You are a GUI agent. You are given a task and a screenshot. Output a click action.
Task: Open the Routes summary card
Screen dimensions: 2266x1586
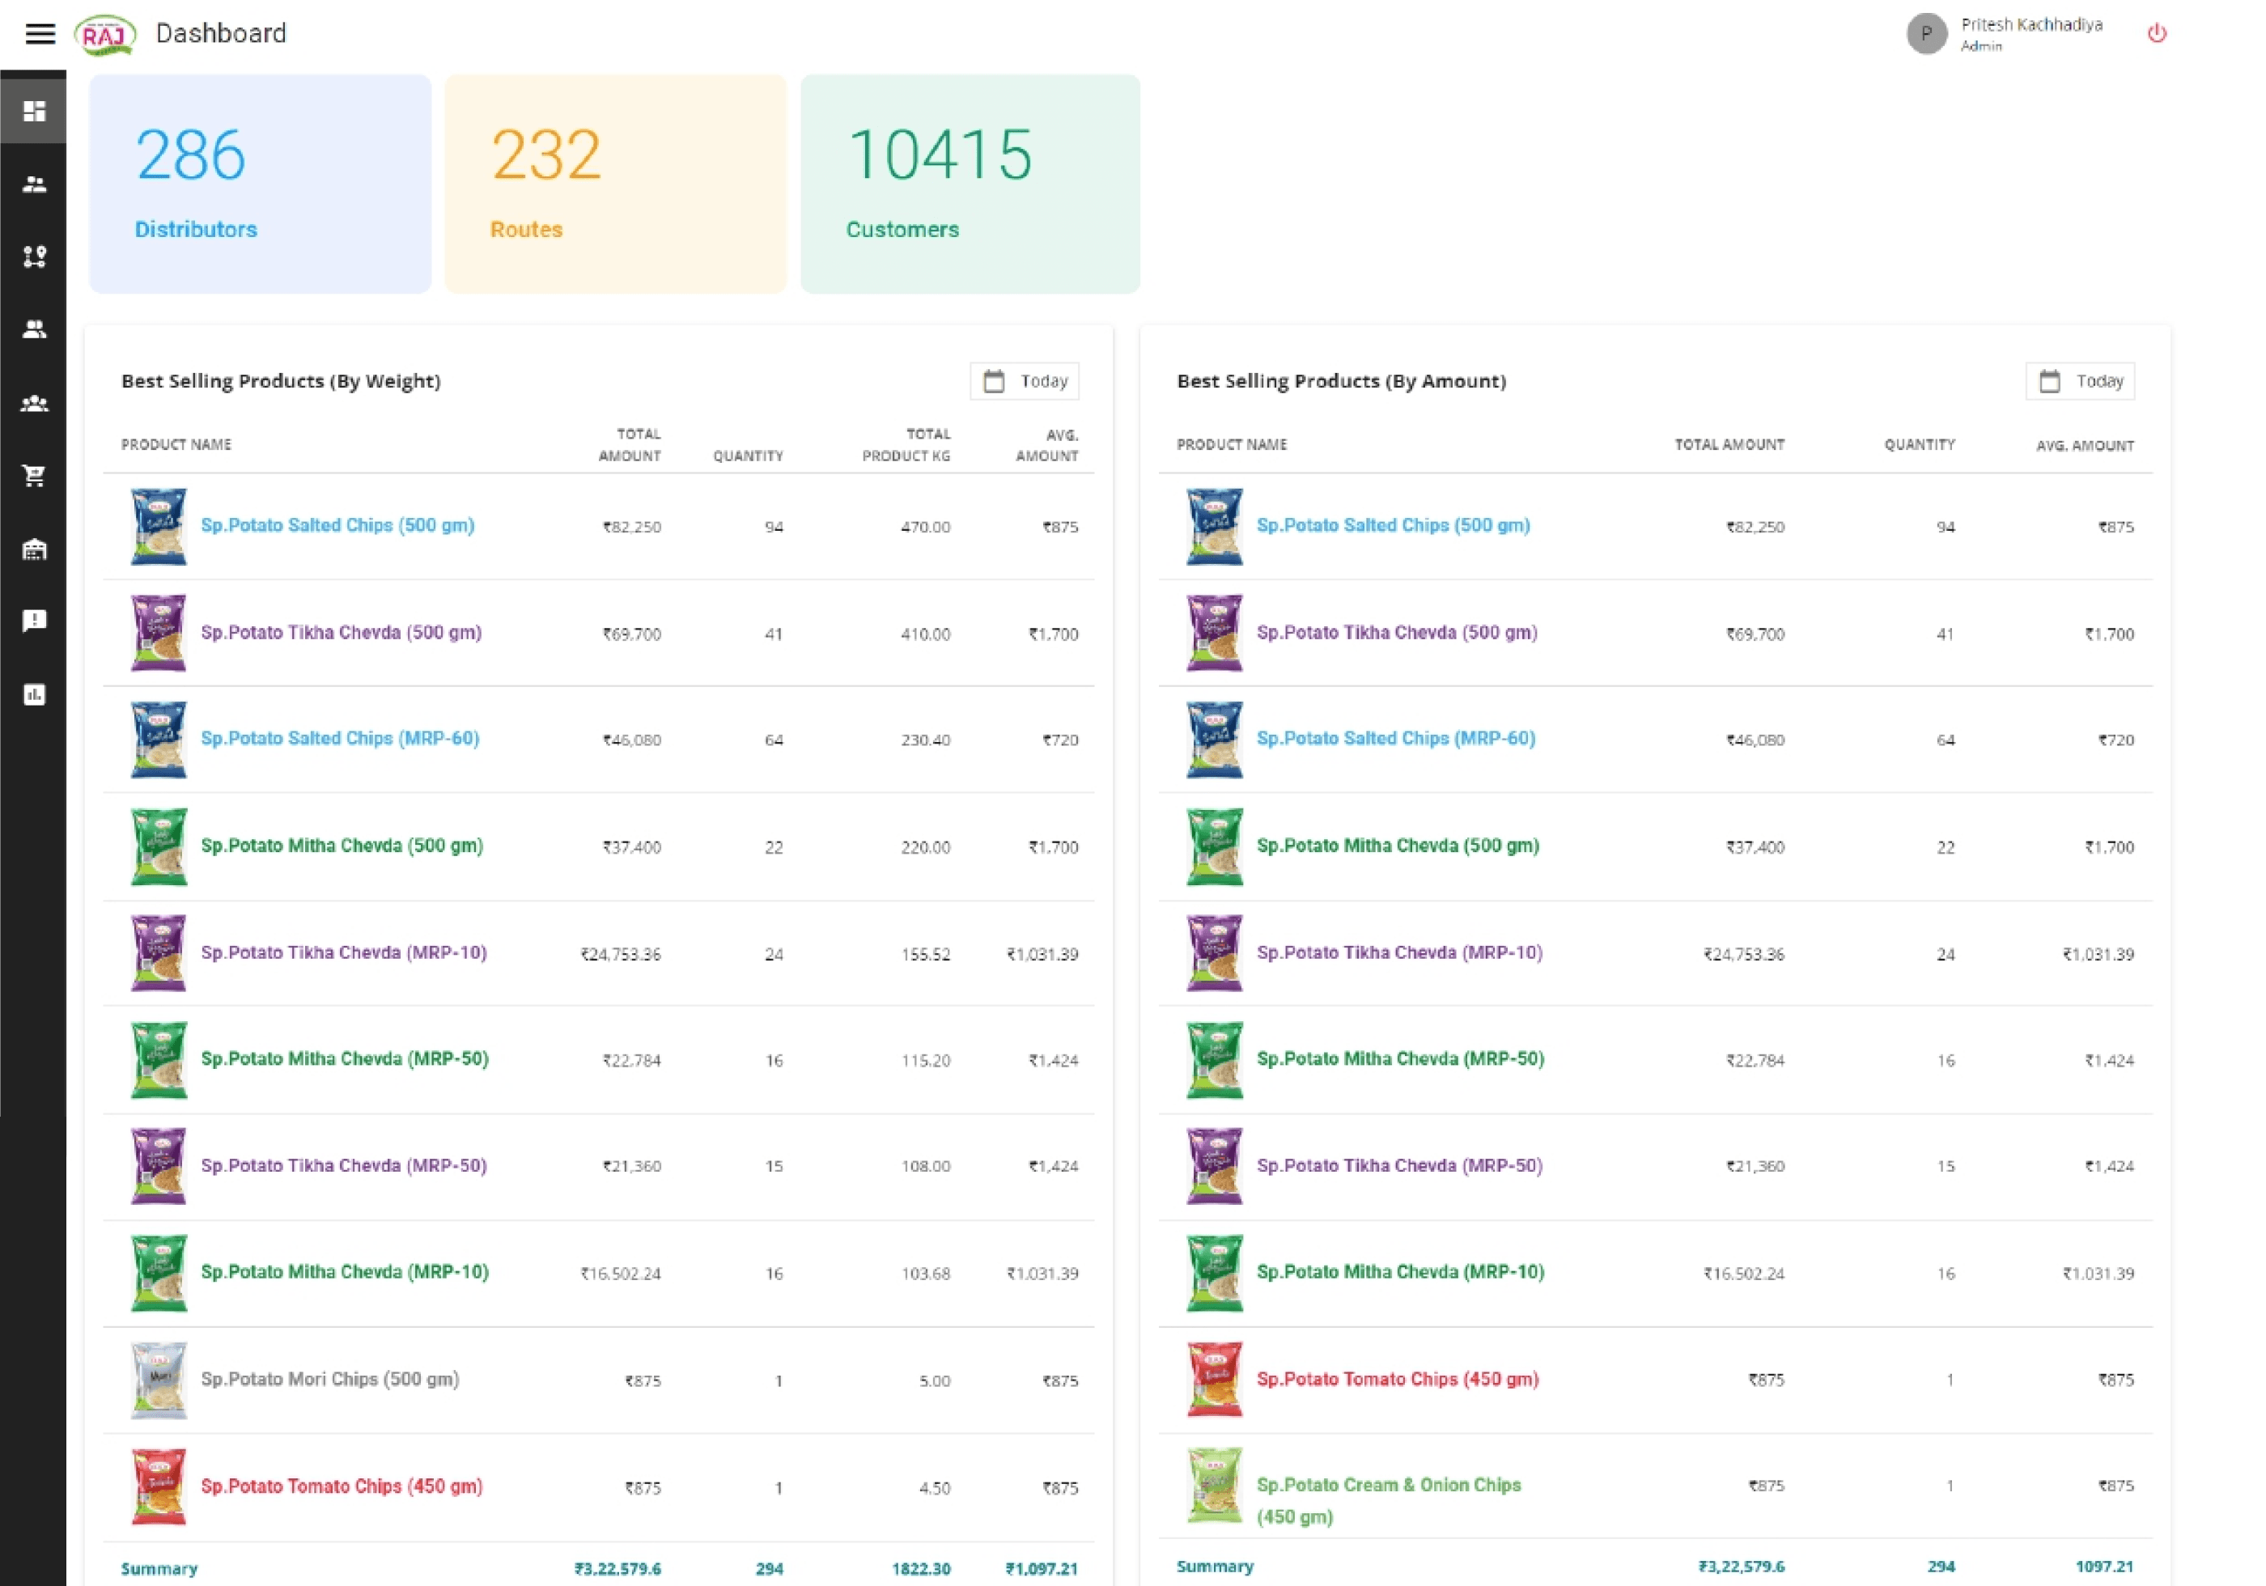[x=616, y=184]
